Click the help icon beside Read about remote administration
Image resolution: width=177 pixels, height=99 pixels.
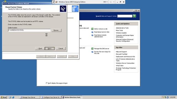pyautogui.click(x=92, y=35)
